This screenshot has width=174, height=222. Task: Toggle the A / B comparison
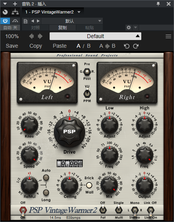tap(84, 46)
